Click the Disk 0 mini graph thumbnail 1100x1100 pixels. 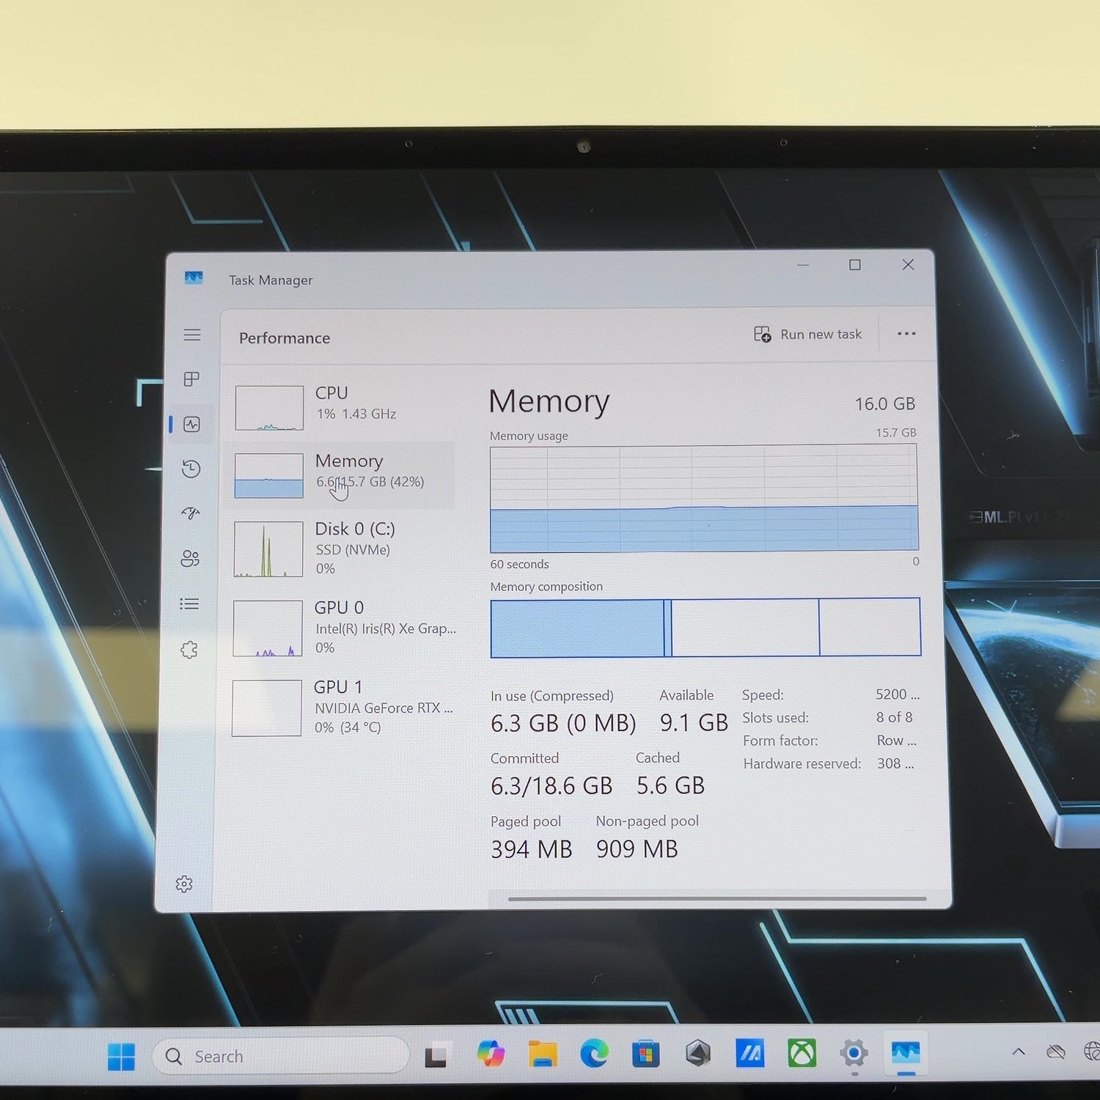[x=268, y=549]
